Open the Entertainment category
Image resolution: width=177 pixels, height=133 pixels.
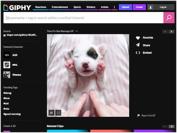click(x=60, y=7)
